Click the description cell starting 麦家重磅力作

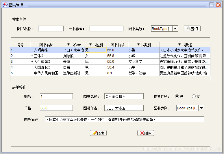185,62
